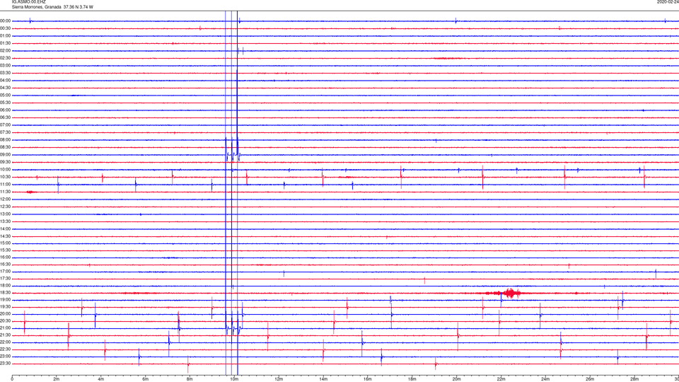This screenshot has height=382, width=679.
Task: Click the 23:30 time label
Action: tap(6, 364)
